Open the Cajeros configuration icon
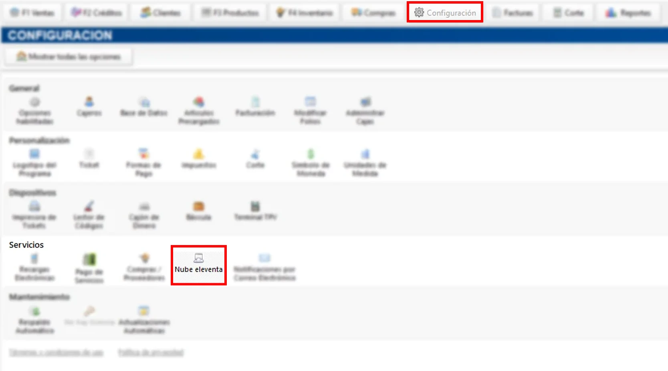 click(89, 108)
